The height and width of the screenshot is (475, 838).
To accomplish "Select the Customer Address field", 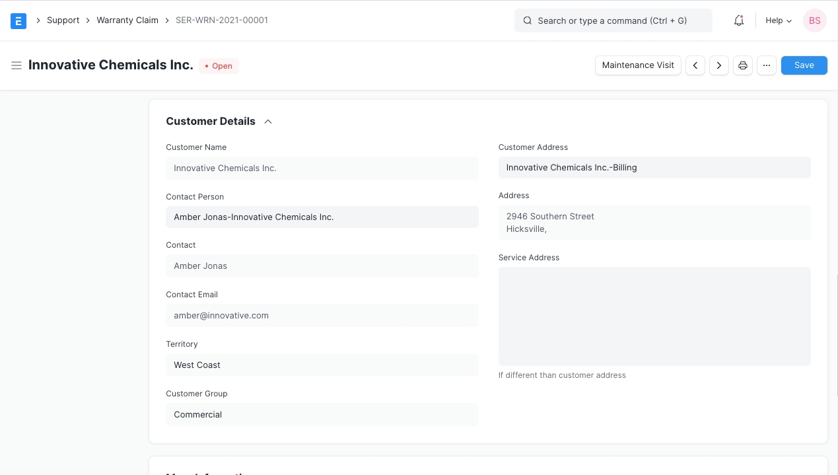I will [x=654, y=167].
